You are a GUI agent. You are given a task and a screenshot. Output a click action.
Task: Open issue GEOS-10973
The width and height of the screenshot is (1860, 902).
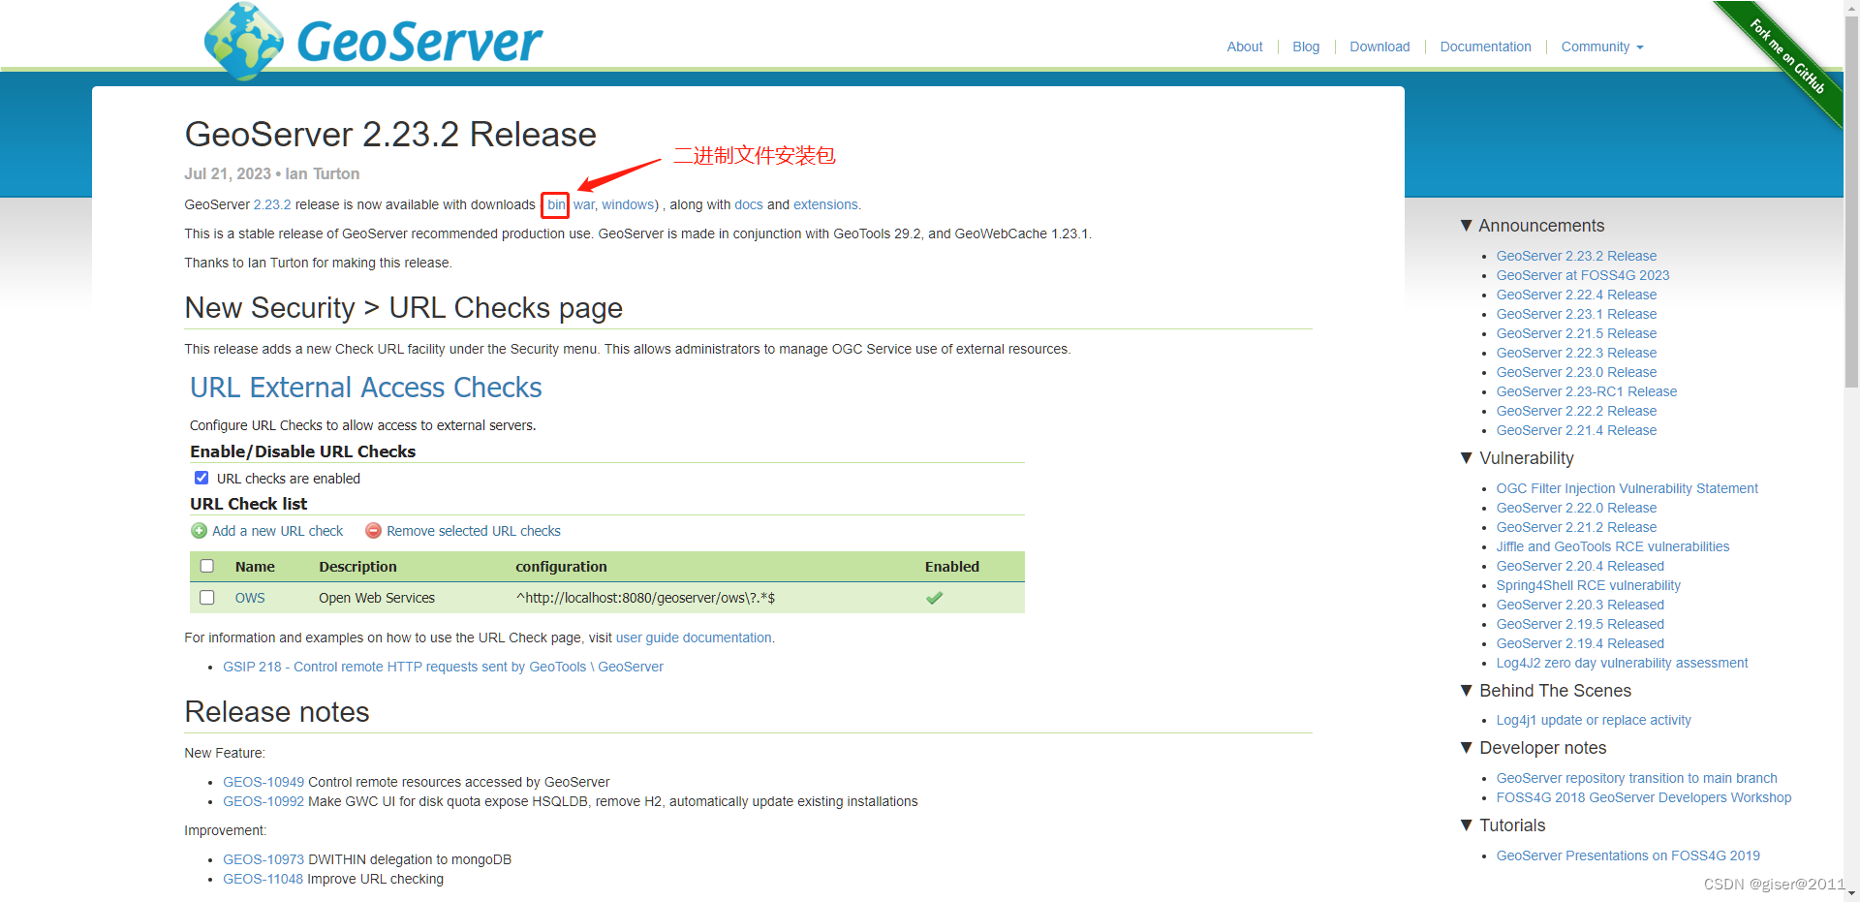[263, 859]
